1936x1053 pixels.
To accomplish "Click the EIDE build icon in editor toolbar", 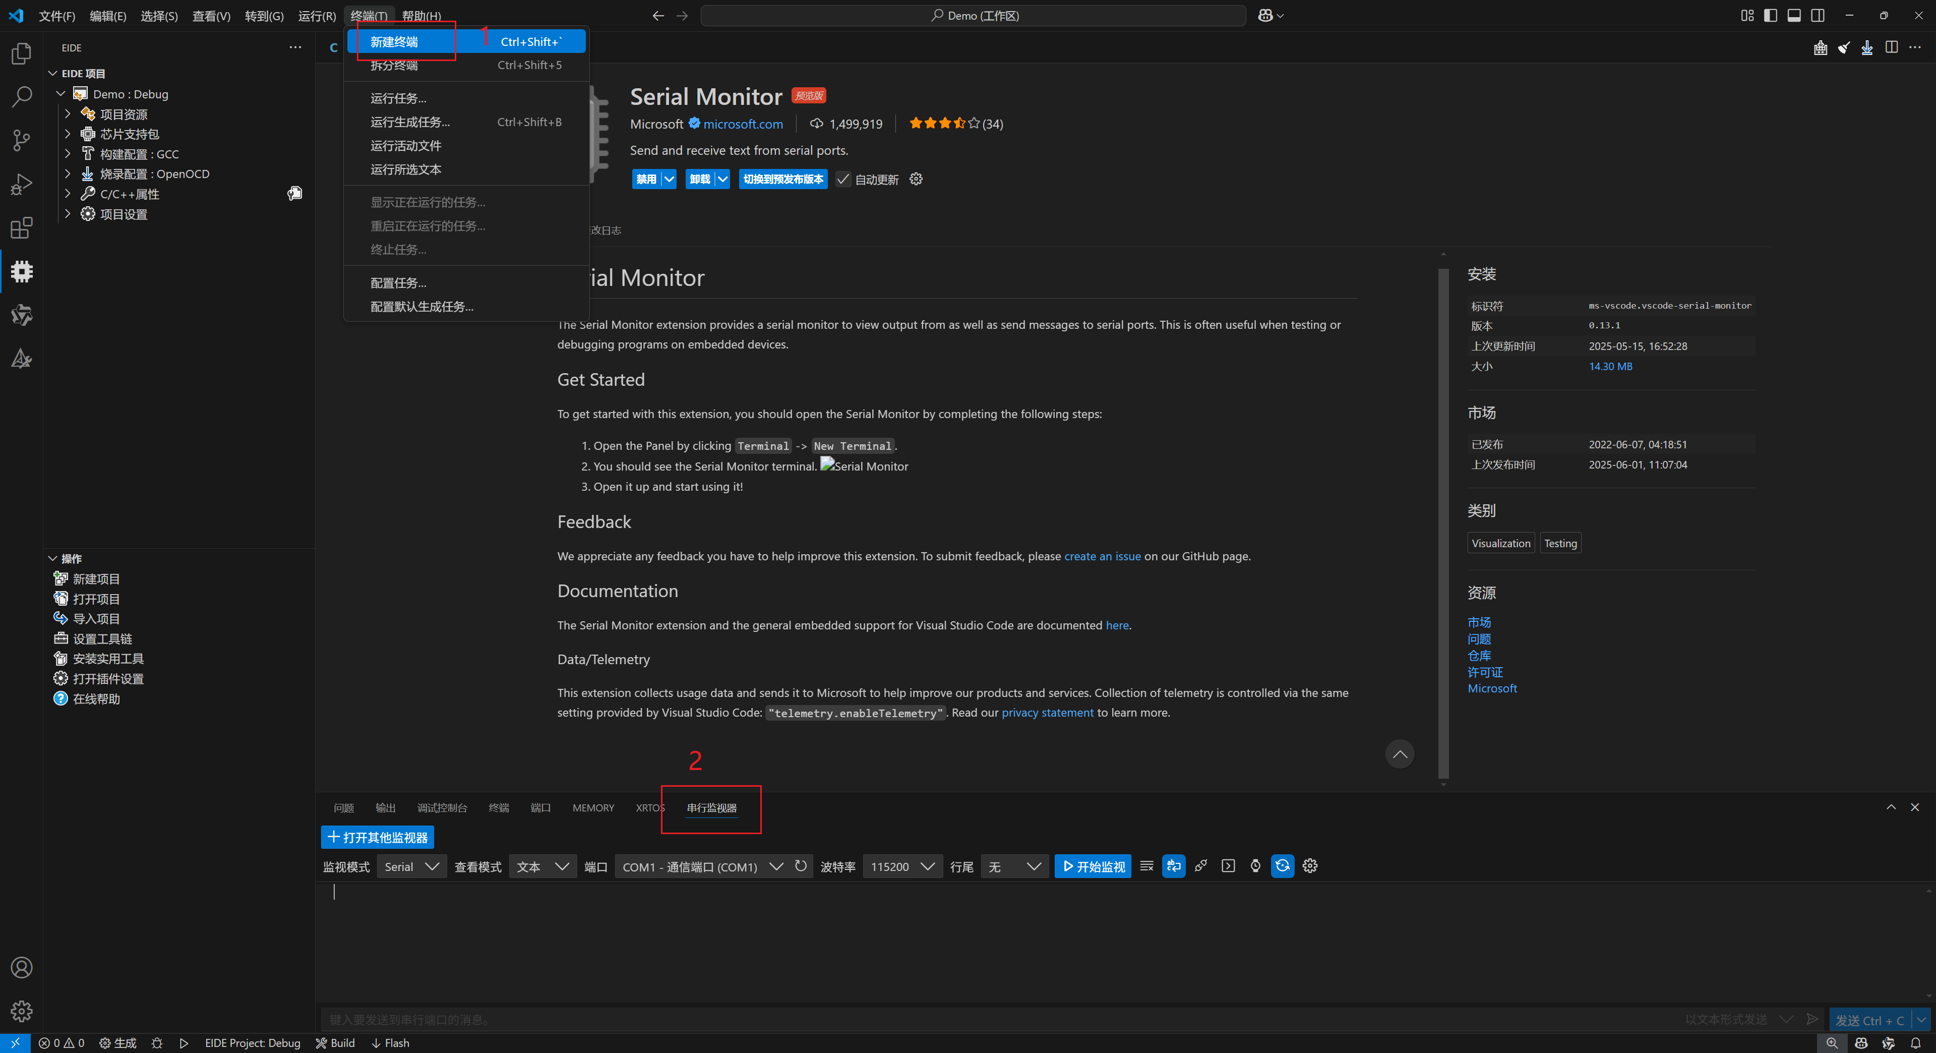I will [1820, 47].
